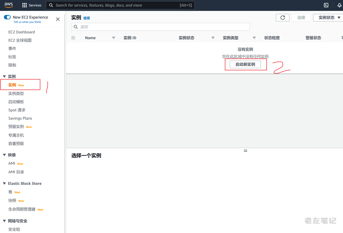Collapse the 实例 sidebar section

(x=4, y=77)
